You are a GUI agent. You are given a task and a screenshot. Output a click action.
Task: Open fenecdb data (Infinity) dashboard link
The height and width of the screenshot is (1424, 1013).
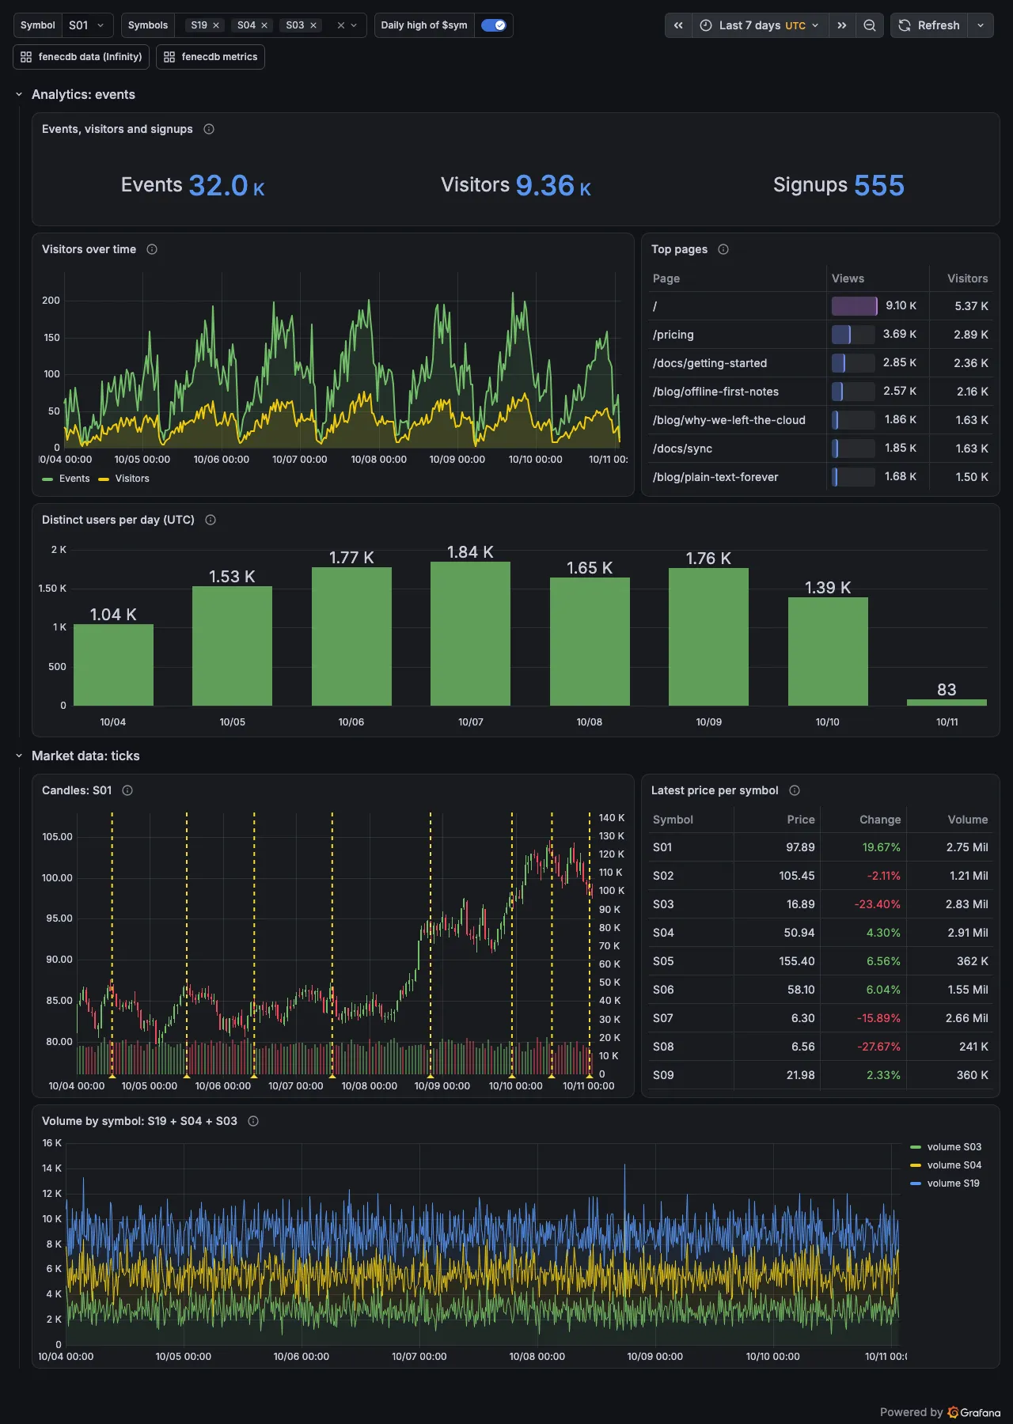[x=82, y=57]
